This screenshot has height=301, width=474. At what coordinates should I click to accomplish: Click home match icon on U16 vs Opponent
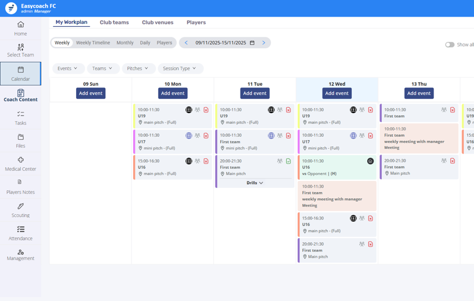pyautogui.click(x=370, y=161)
